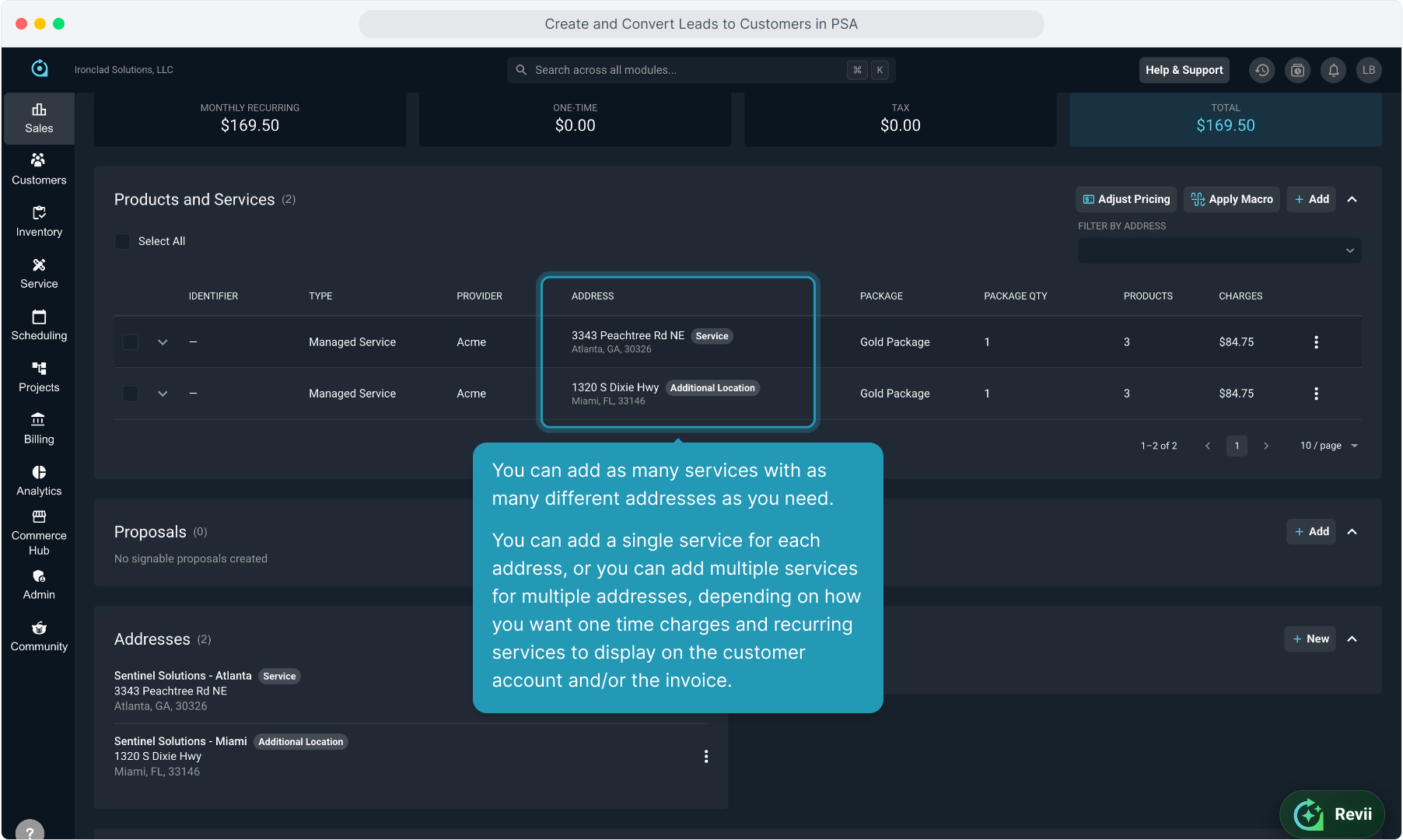Change the 10 / page size dropdown
The height and width of the screenshot is (840, 1403).
click(1329, 446)
